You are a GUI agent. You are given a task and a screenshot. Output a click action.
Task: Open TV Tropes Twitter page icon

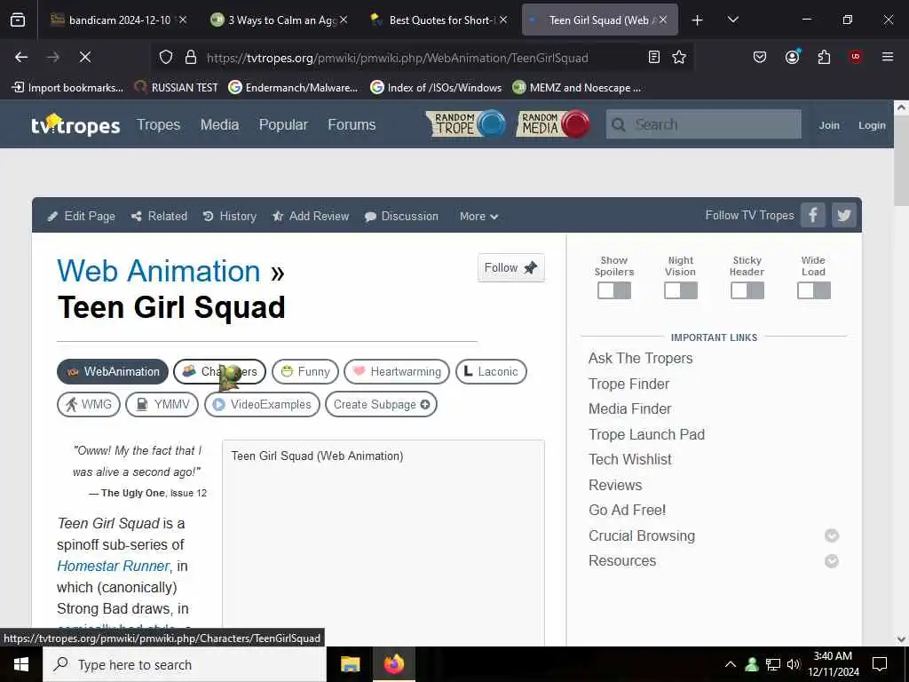coord(844,215)
